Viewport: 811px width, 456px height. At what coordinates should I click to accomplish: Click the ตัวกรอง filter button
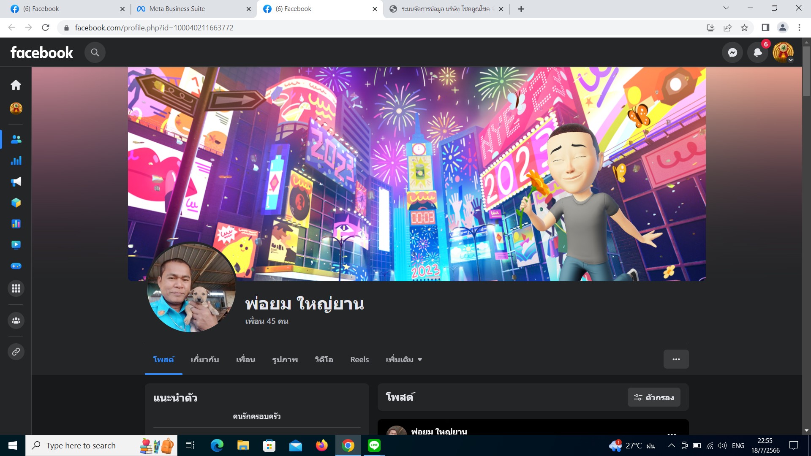point(653,397)
